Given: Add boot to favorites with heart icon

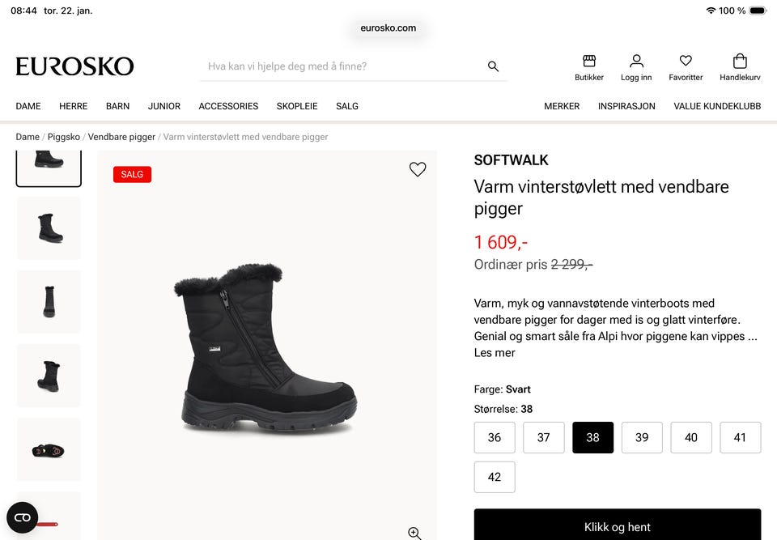Looking at the screenshot, I should coord(418,169).
